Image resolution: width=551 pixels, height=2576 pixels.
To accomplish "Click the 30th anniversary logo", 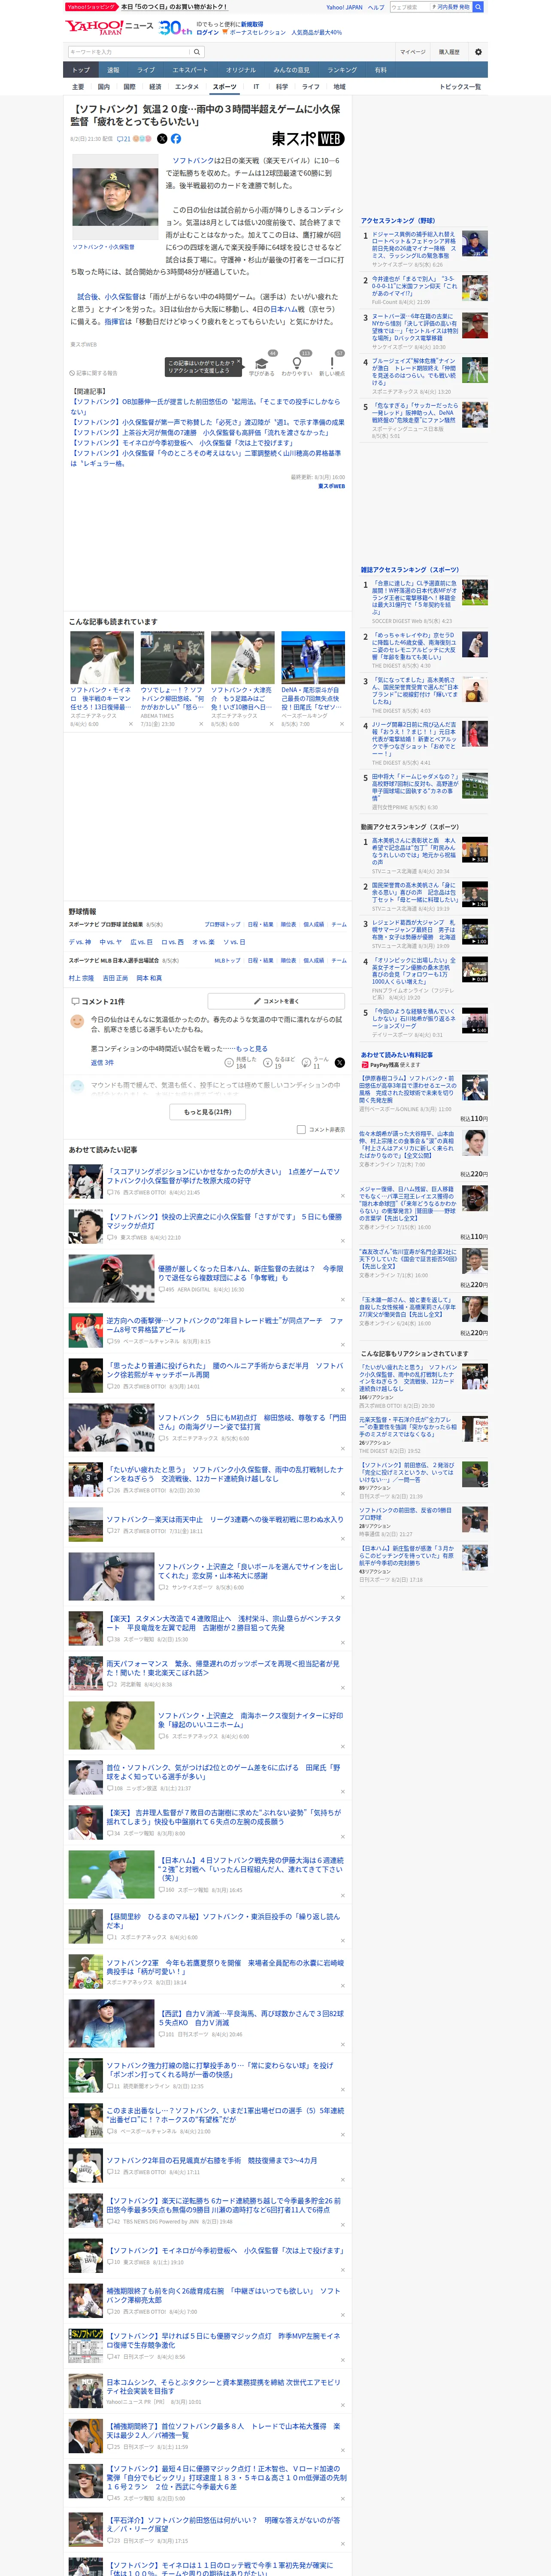I will pyautogui.click(x=176, y=27).
